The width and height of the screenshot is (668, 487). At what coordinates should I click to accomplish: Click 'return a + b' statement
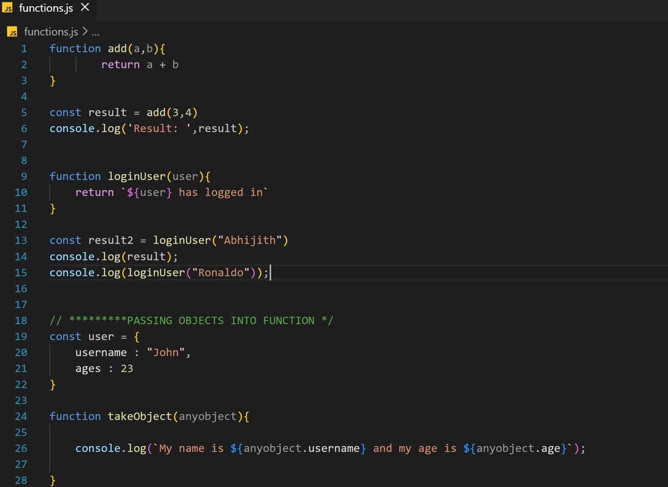[x=140, y=65]
